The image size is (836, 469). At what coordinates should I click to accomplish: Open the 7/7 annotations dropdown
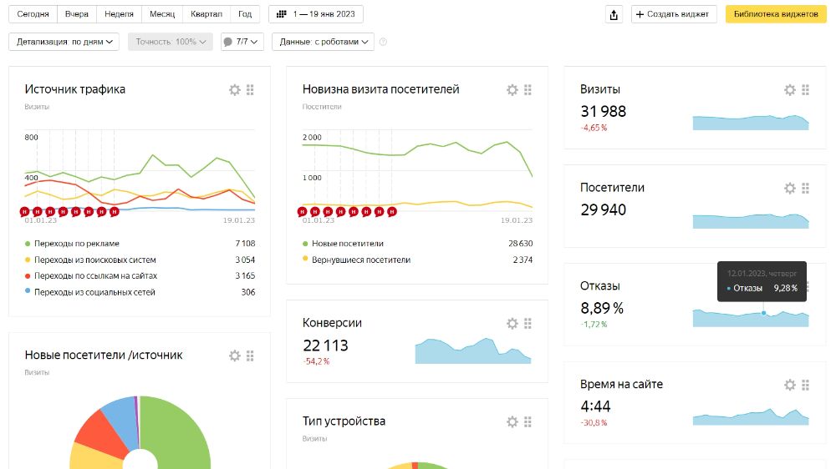click(242, 42)
